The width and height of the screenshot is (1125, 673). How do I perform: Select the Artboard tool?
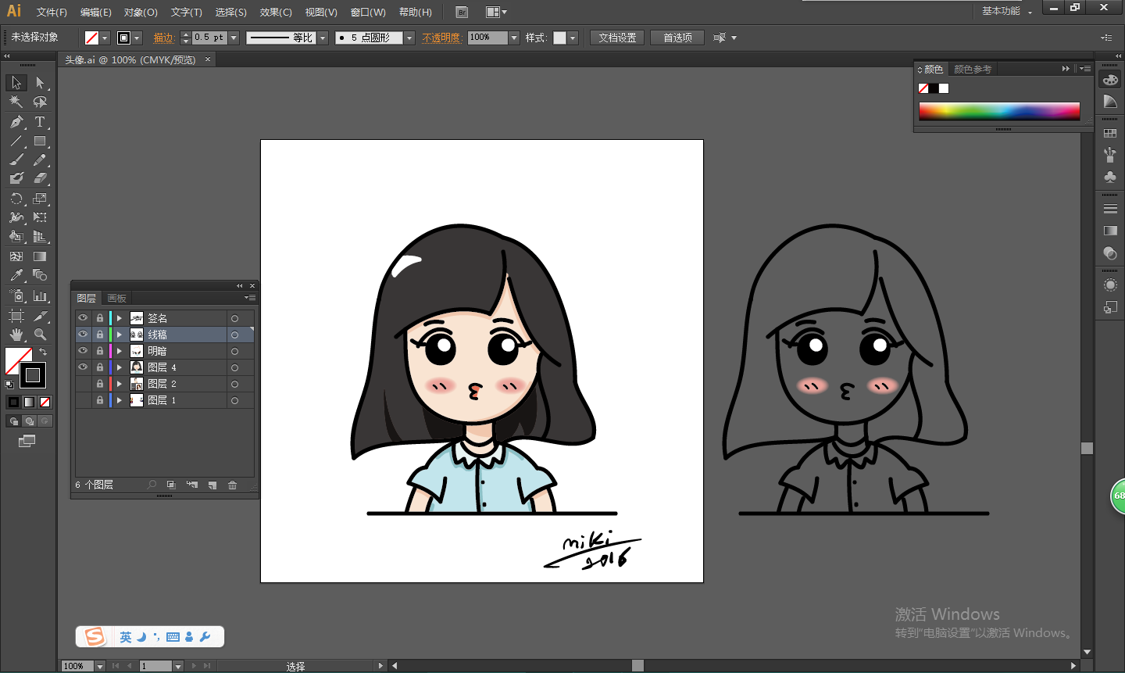click(16, 316)
